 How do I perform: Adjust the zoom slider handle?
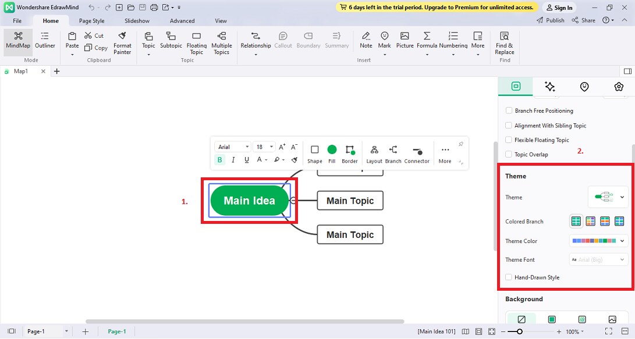point(520,331)
